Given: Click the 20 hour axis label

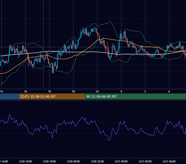Looking at the screenshot, I should click(x=73, y=92).
